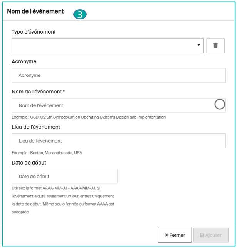Click the floppy disk icon in Ajouter
Screen dimensions: 237x248
(202, 235)
